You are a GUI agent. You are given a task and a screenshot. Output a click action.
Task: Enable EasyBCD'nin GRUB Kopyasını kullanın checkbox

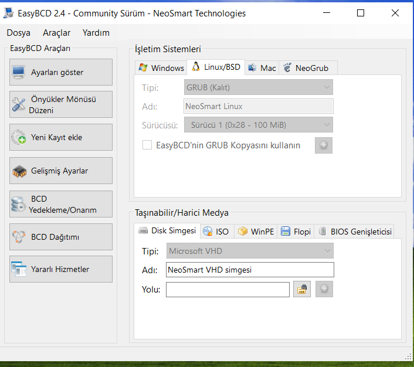[147, 145]
